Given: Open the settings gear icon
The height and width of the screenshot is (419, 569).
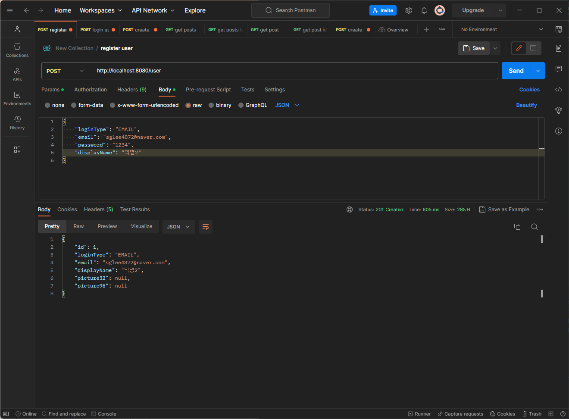Looking at the screenshot, I should click(409, 10).
